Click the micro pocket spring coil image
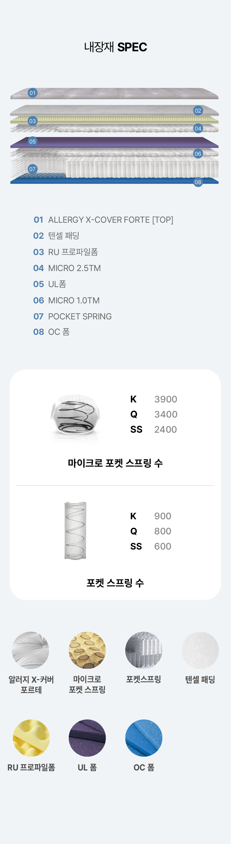 75,415
